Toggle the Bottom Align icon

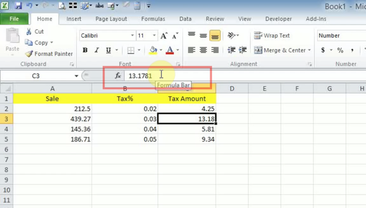[215, 36]
